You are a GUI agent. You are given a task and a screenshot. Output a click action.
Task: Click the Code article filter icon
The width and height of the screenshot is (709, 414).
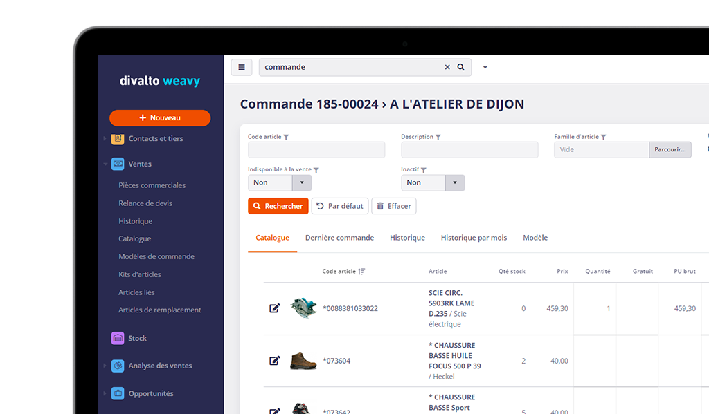pos(286,138)
